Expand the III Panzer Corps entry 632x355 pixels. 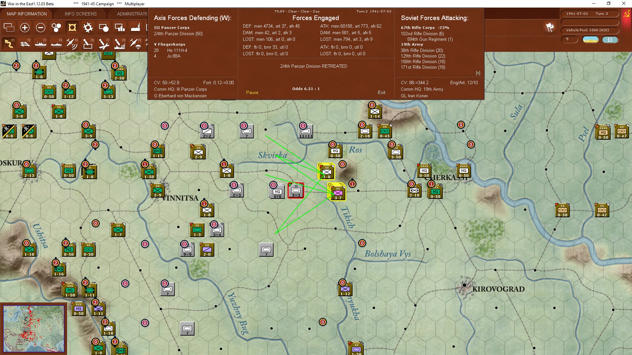pos(171,28)
